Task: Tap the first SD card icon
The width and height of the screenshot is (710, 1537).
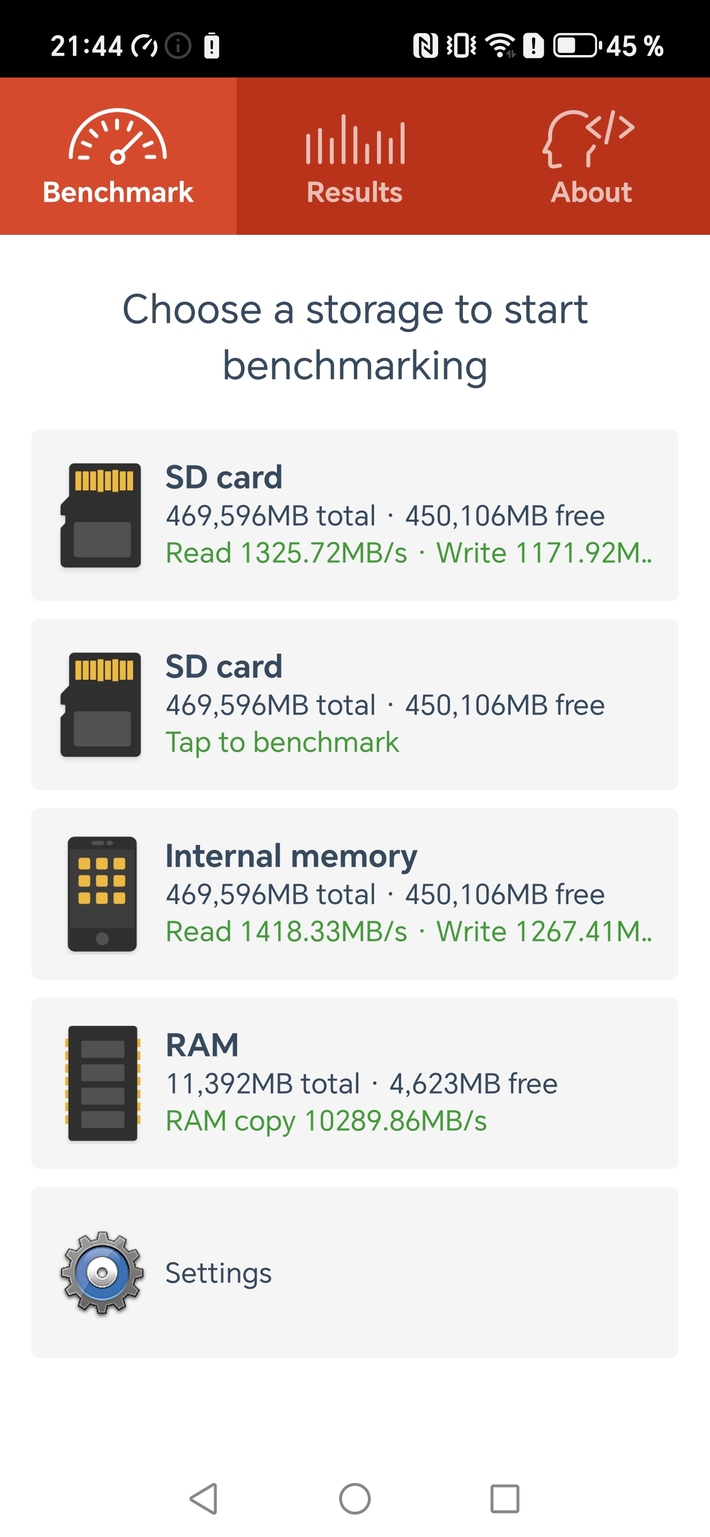Action: 102,515
